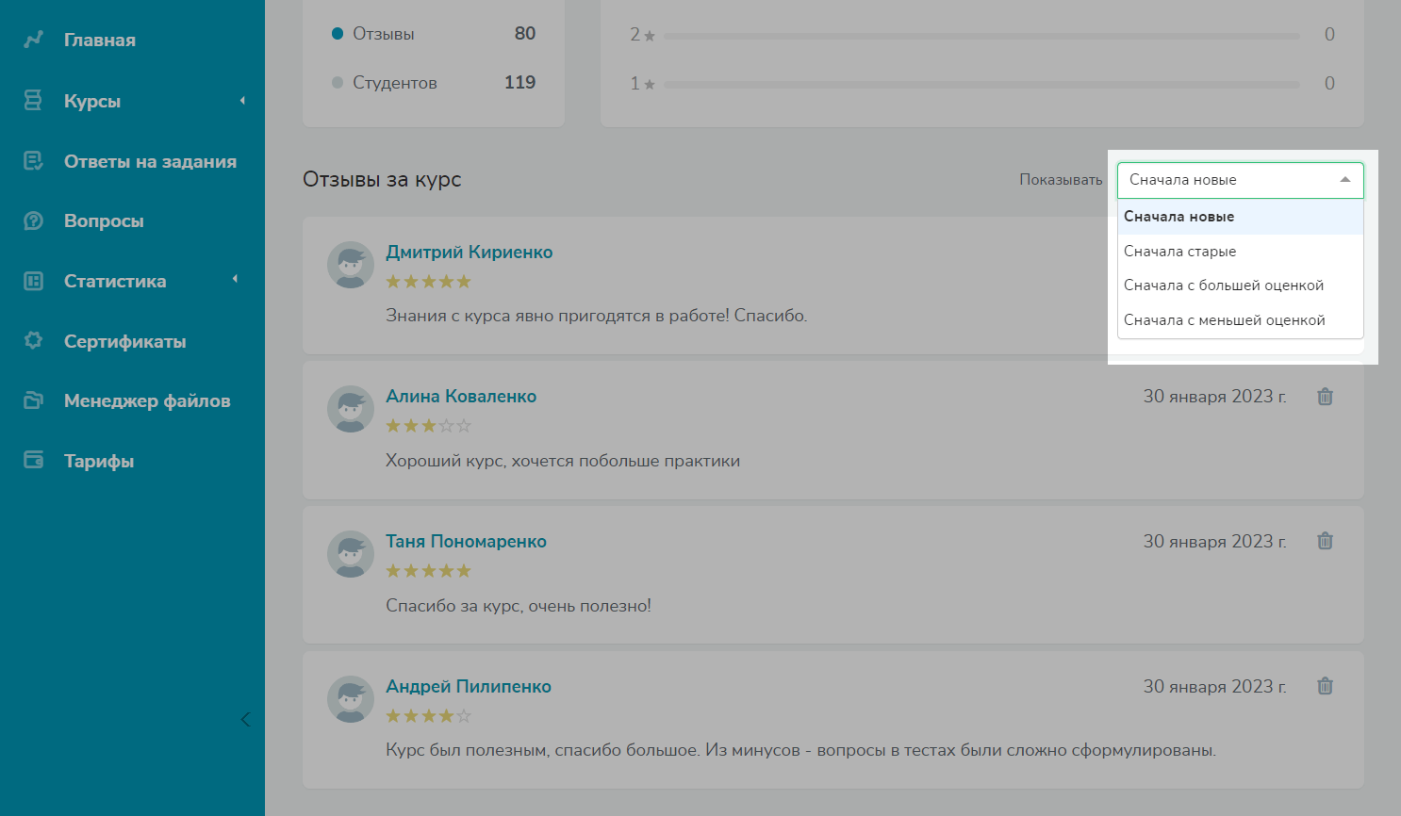Click Алина Коваленко's avatar thumbnail

pos(351,409)
